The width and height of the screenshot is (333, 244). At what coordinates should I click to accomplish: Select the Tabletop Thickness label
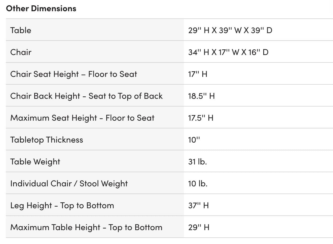(47, 140)
